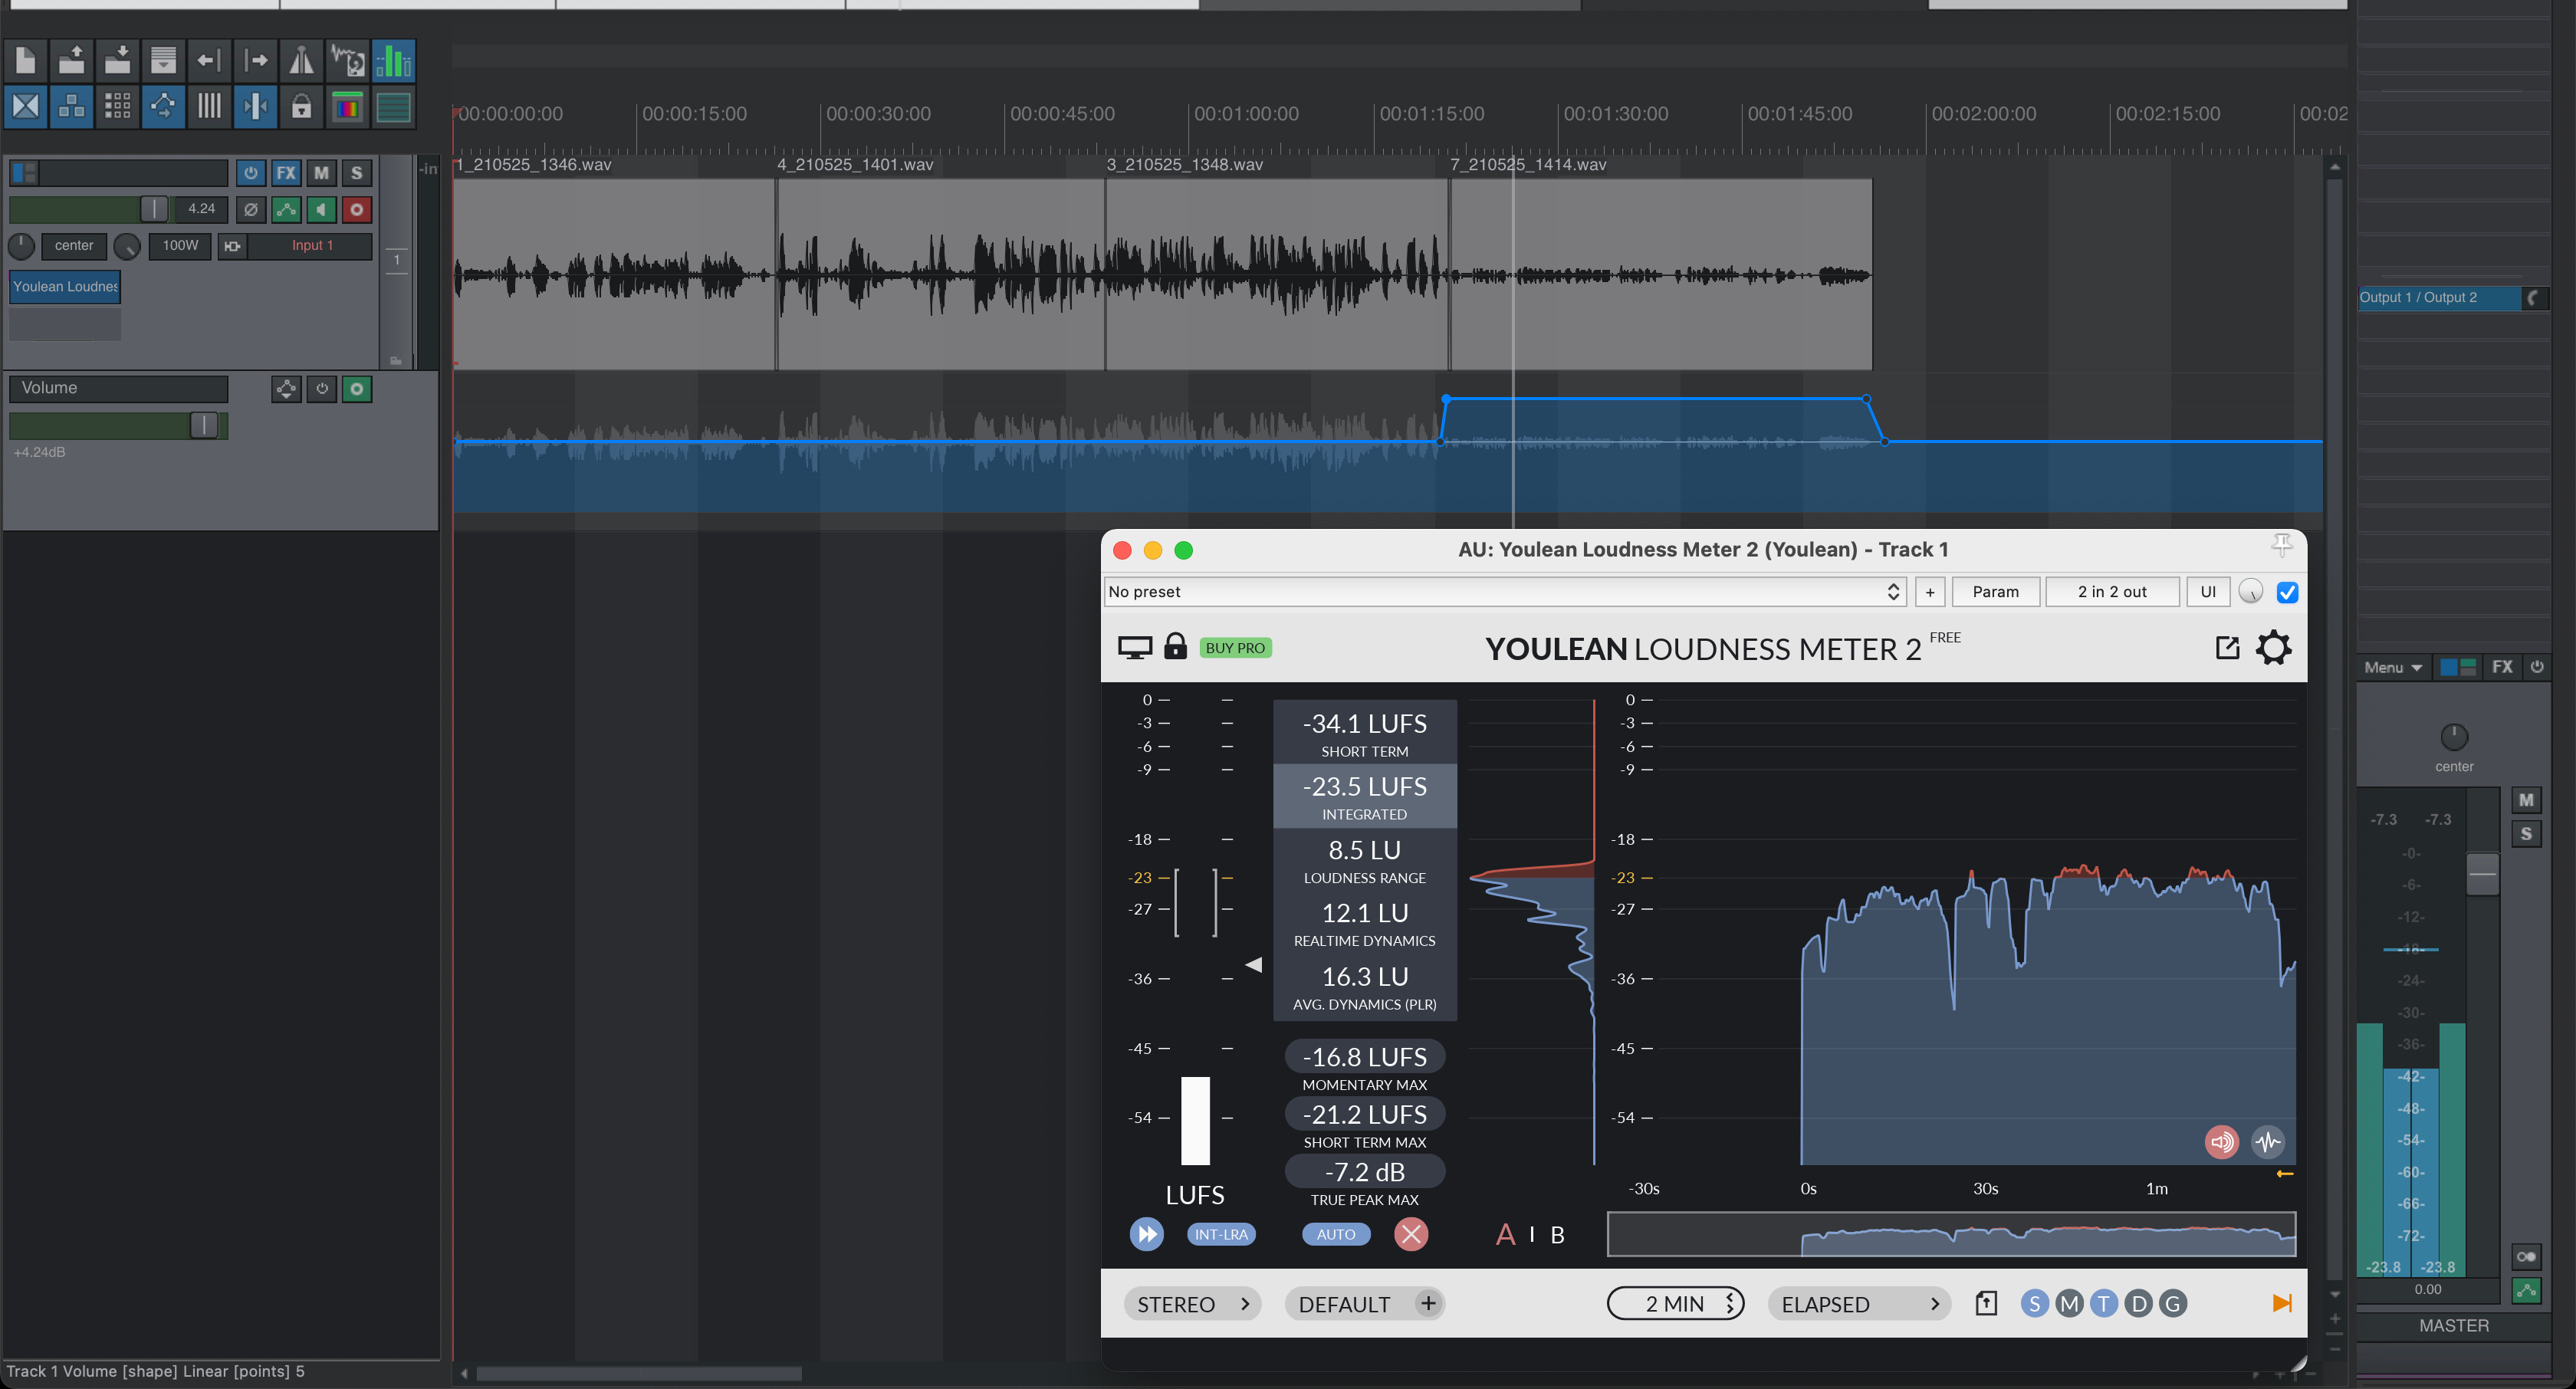
Task: Toggle move envelope points with items icon
Action: click(x=163, y=106)
